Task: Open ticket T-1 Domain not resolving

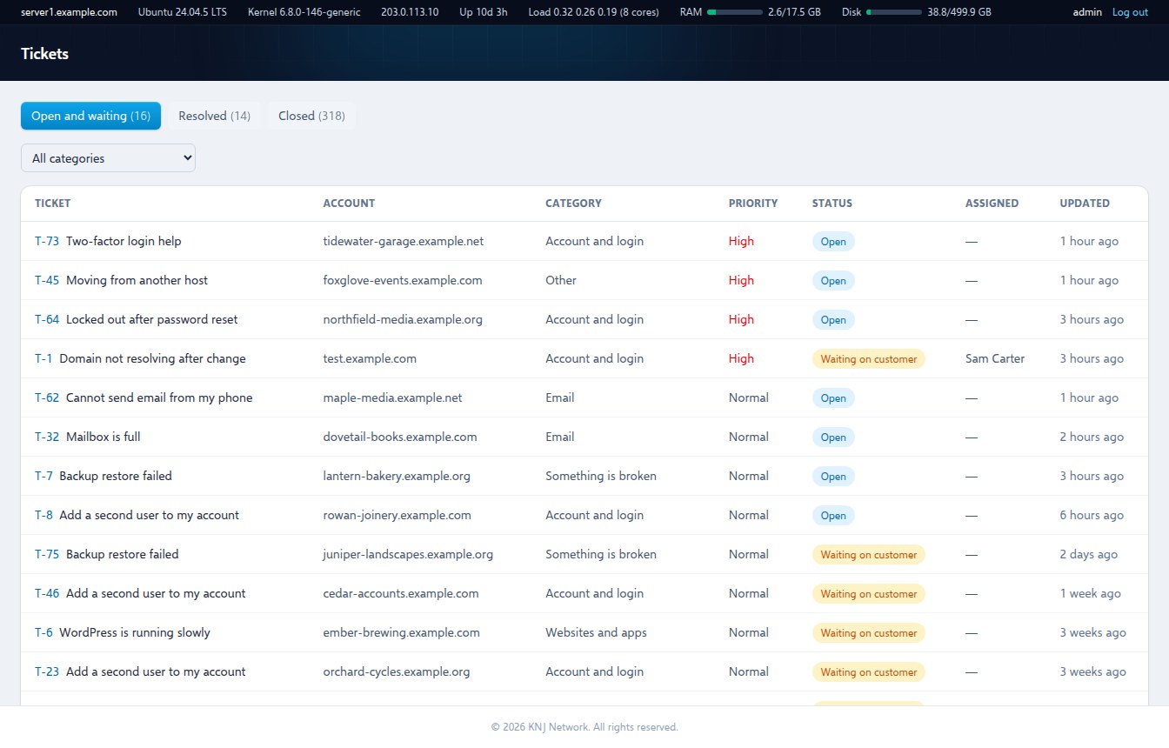Action: coord(140,358)
